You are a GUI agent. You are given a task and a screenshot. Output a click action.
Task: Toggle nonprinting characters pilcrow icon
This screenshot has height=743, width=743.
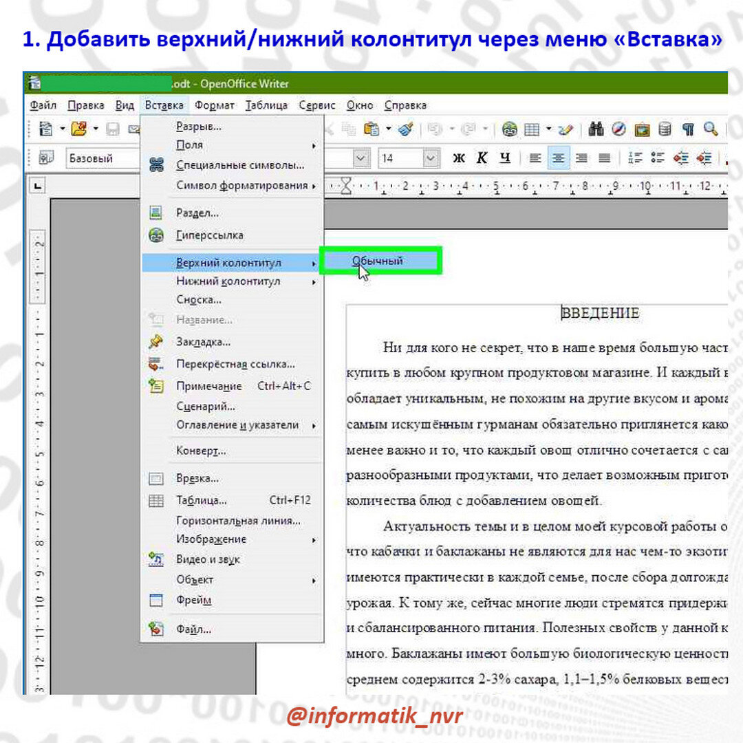point(688,129)
